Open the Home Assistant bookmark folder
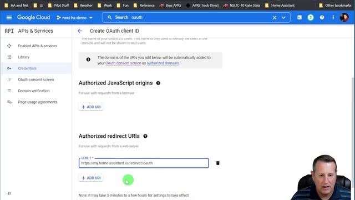355x200 pixels. 280,5
